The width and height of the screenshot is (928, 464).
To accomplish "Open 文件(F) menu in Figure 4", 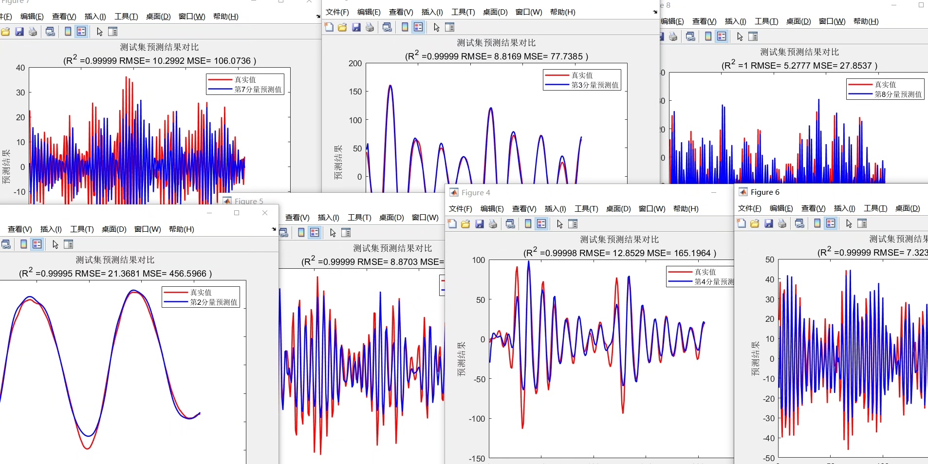I will tap(461, 209).
